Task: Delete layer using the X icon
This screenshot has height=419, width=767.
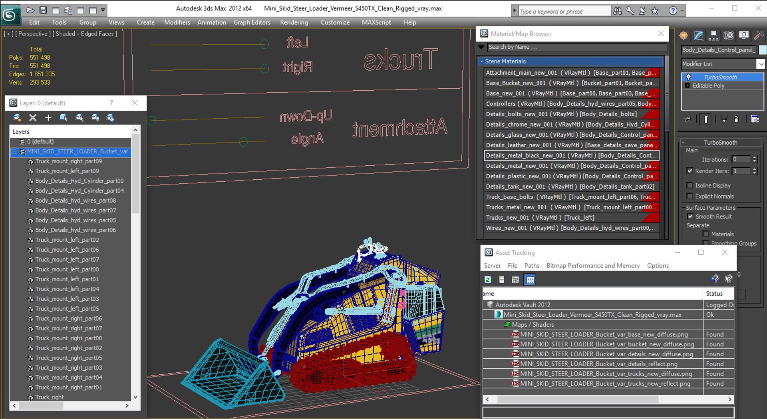Action: [33, 117]
